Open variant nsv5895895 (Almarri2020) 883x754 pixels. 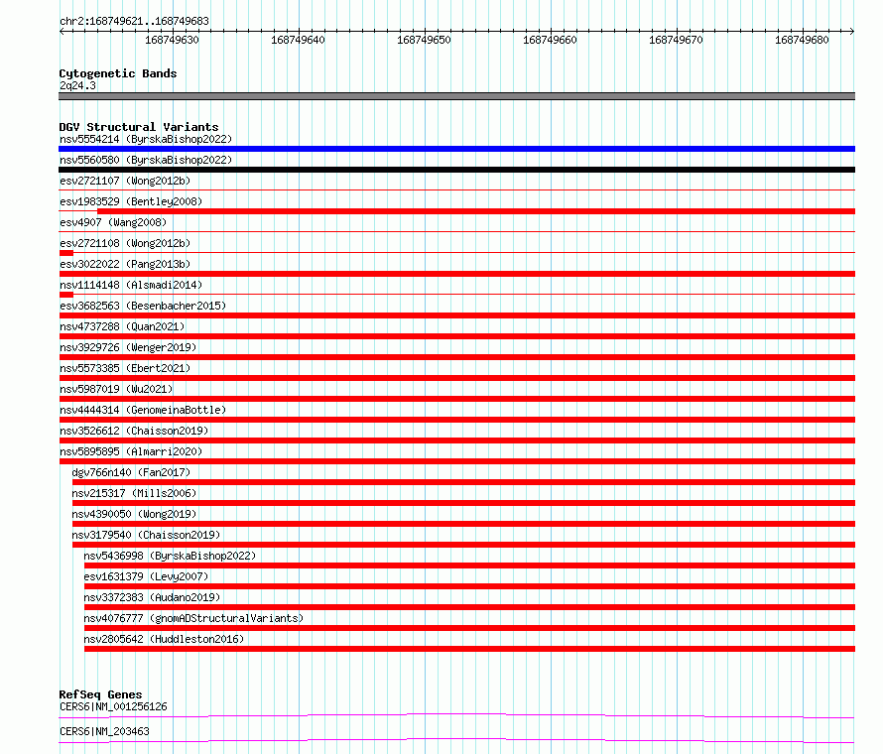point(131,451)
